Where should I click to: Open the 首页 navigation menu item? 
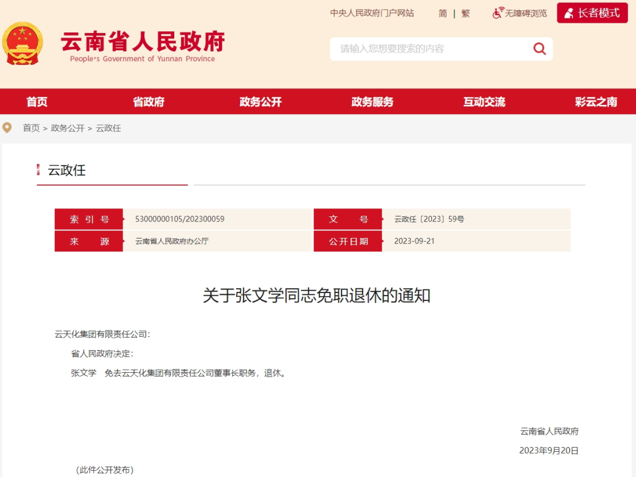click(x=37, y=101)
